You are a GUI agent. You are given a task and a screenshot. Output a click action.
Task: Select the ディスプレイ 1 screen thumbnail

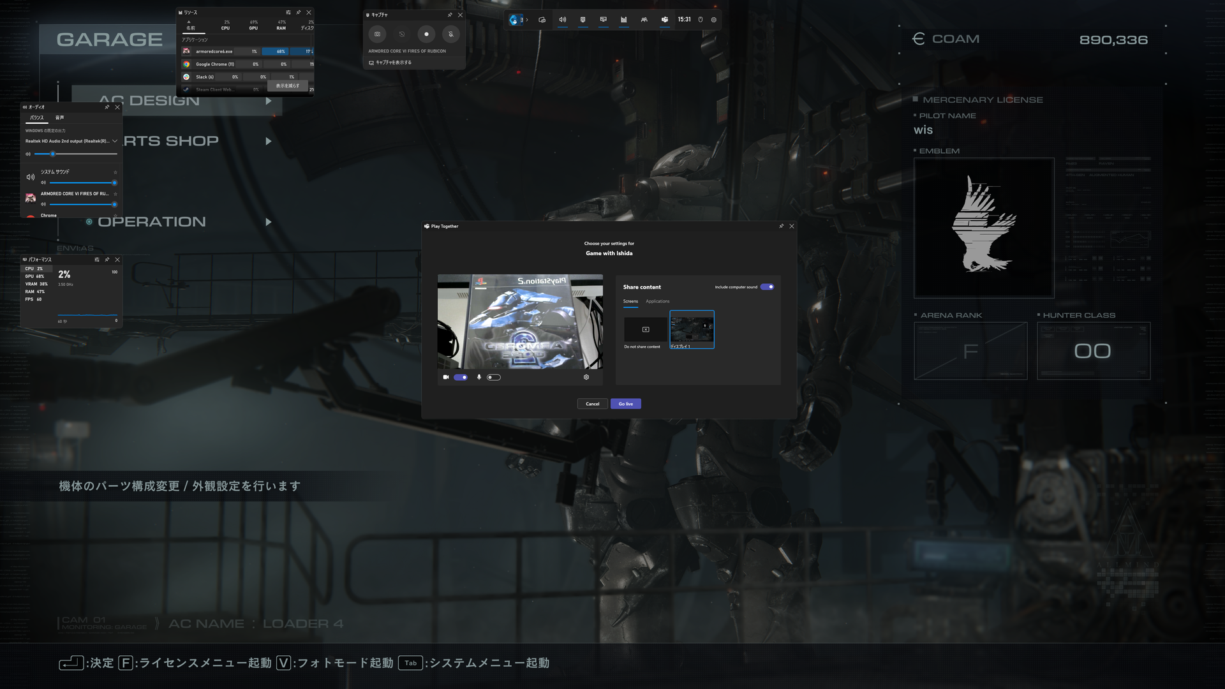tap(692, 329)
